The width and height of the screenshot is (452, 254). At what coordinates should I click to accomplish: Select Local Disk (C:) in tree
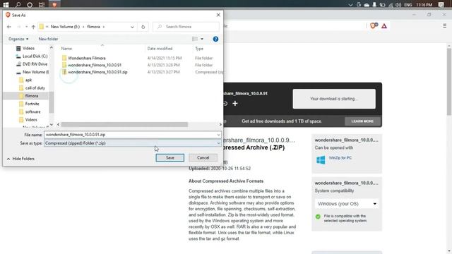(35, 56)
